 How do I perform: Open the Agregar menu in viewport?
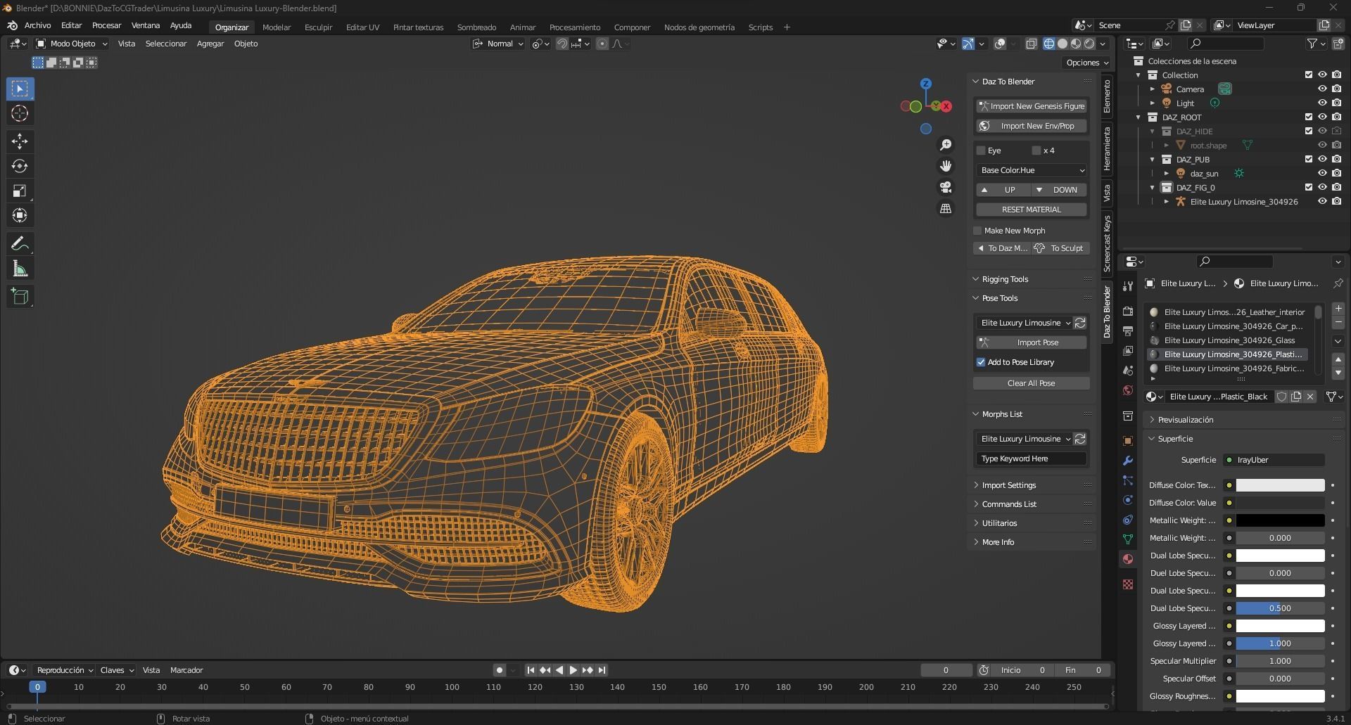point(210,44)
